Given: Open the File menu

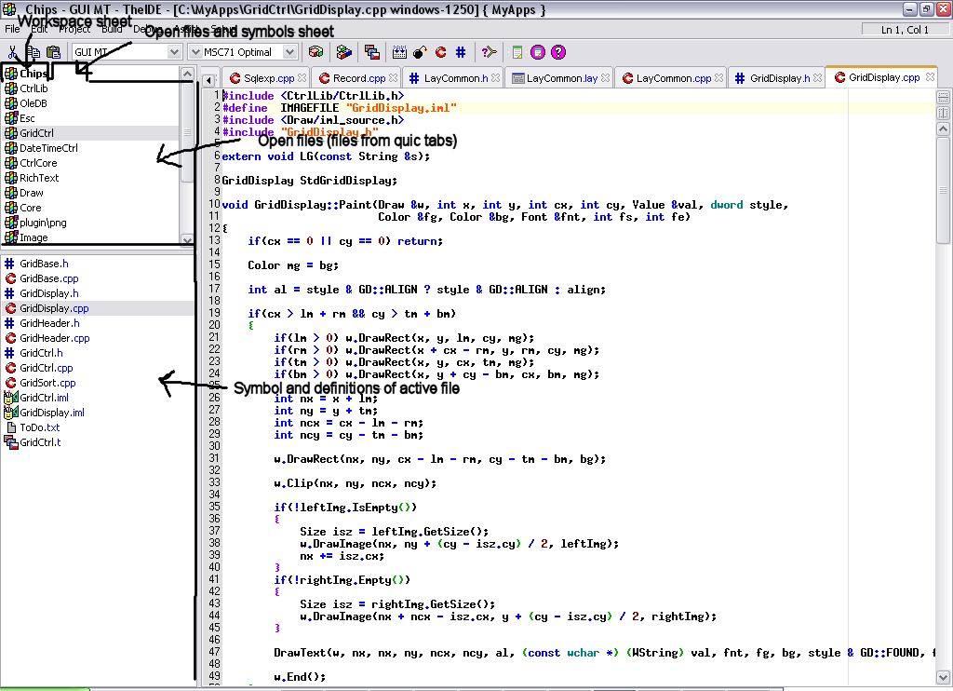Looking at the screenshot, I should pos(12,30).
